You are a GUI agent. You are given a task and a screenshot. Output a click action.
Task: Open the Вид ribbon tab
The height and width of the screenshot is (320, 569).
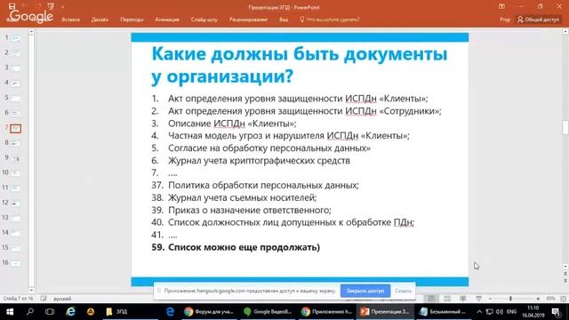coord(284,20)
